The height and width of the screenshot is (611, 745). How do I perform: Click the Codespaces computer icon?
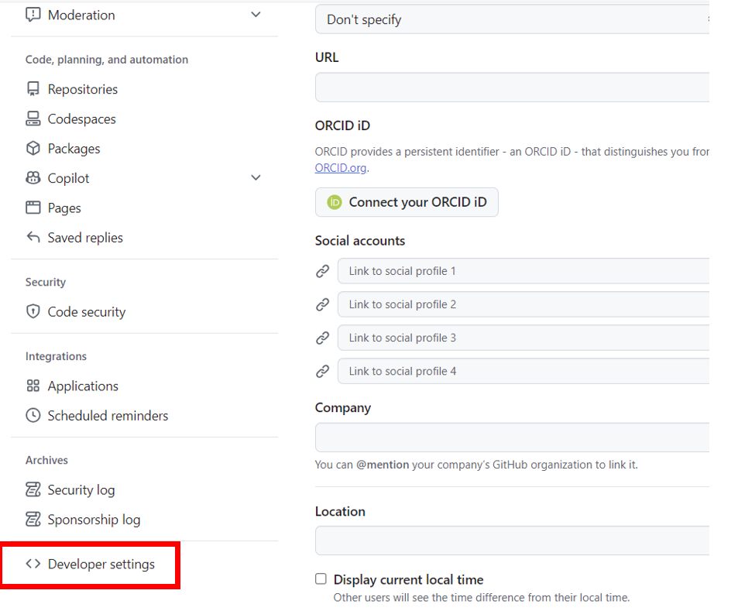point(33,118)
